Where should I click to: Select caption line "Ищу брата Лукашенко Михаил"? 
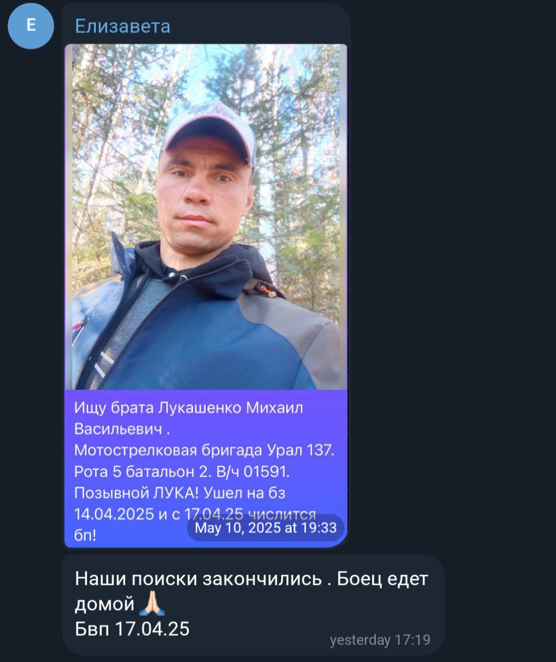[x=188, y=408]
